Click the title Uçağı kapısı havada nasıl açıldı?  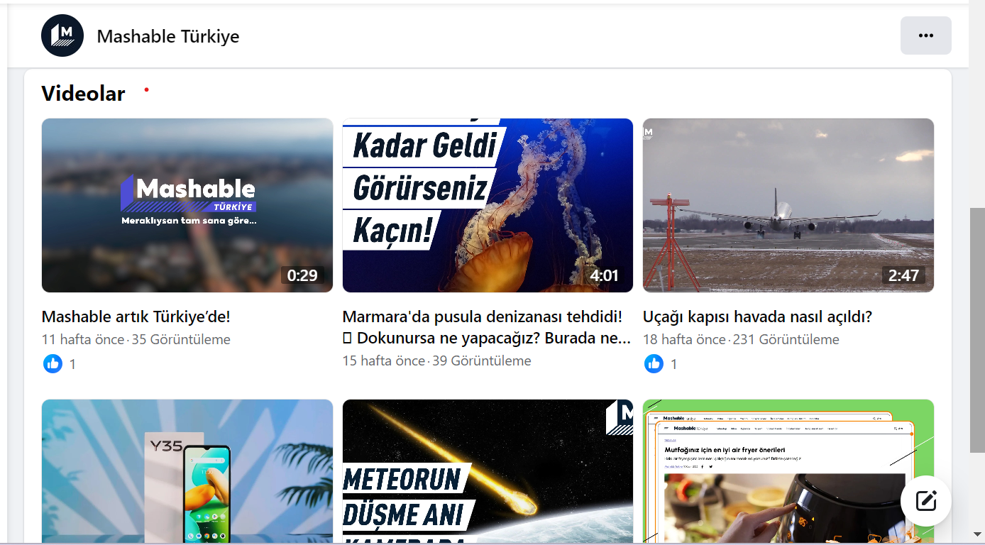click(757, 316)
